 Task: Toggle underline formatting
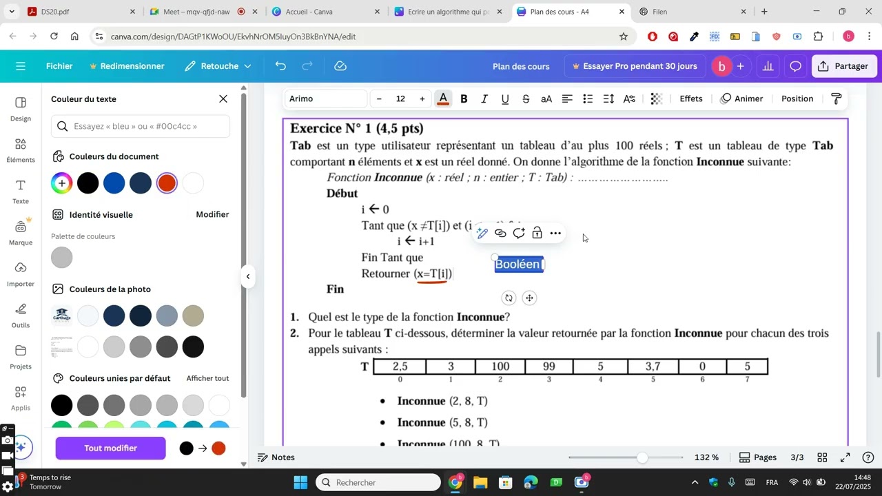click(x=505, y=99)
